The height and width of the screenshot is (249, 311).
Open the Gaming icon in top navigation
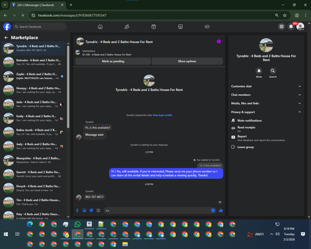[207, 27]
